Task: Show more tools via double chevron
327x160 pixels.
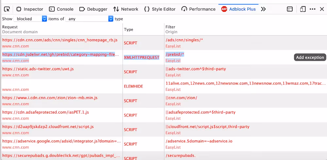Action: tap(263, 9)
